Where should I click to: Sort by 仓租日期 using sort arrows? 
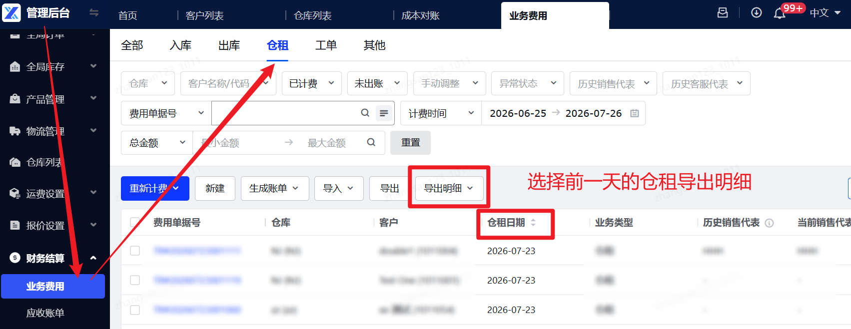click(533, 223)
